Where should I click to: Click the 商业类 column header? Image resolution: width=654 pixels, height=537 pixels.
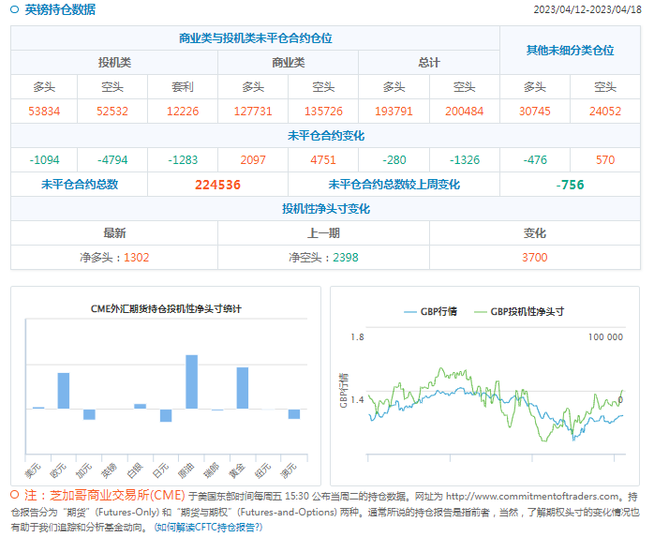[x=288, y=63]
